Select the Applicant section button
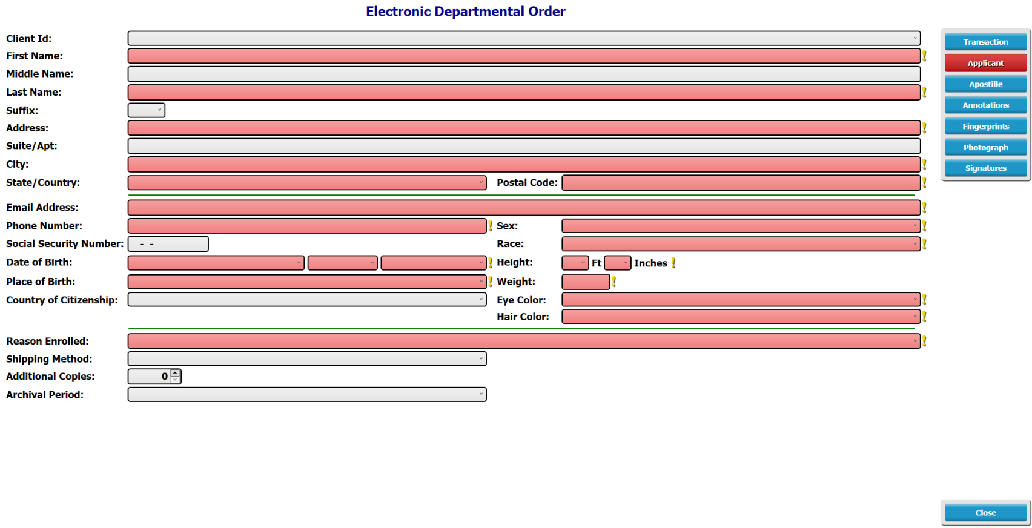Viewport: 1032px width, 528px height. (985, 63)
